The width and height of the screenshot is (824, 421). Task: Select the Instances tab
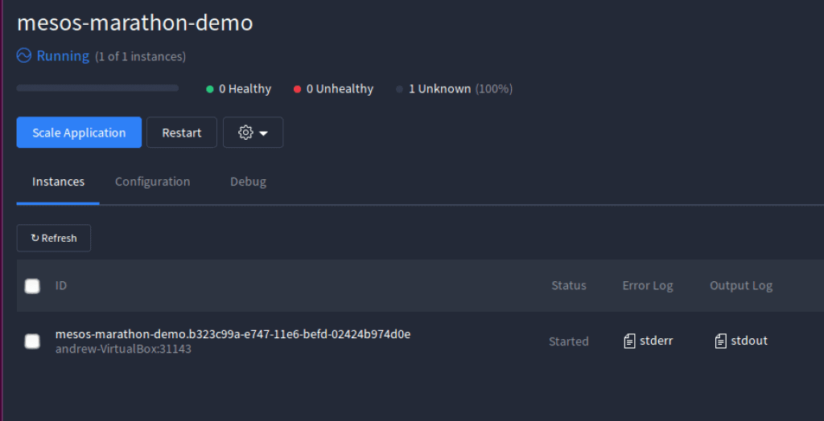pos(58,182)
